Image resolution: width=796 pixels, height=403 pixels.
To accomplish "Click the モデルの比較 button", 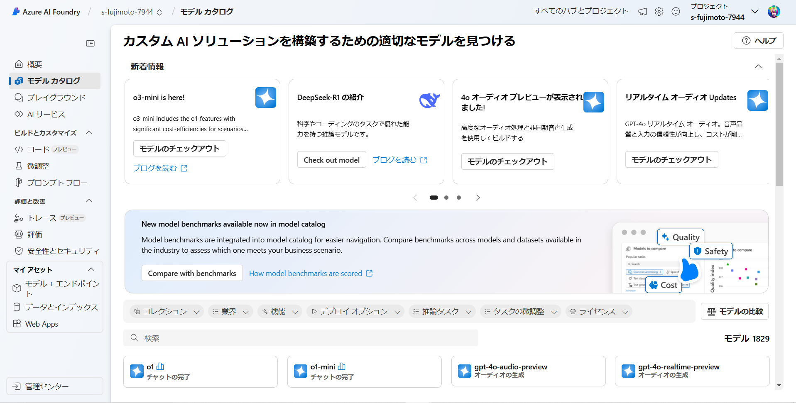I will pos(735,311).
